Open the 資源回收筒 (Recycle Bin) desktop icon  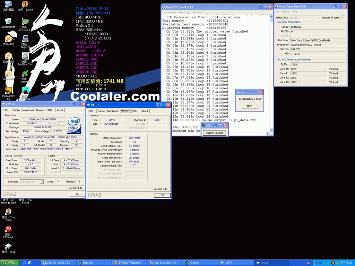[x=8, y=23]
